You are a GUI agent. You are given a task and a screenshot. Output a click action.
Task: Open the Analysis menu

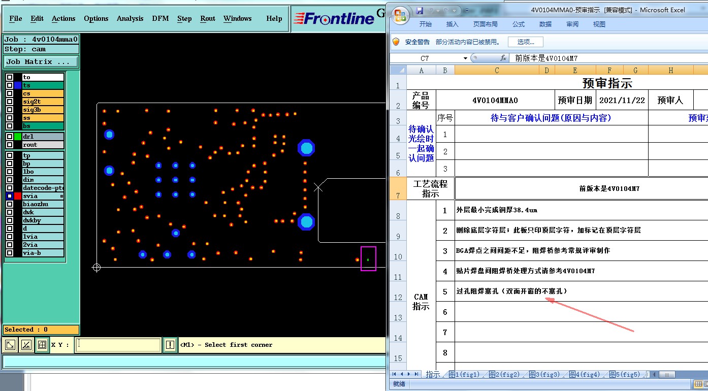130,19
